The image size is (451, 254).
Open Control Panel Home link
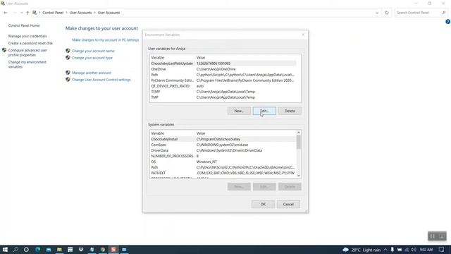(24, 25)
